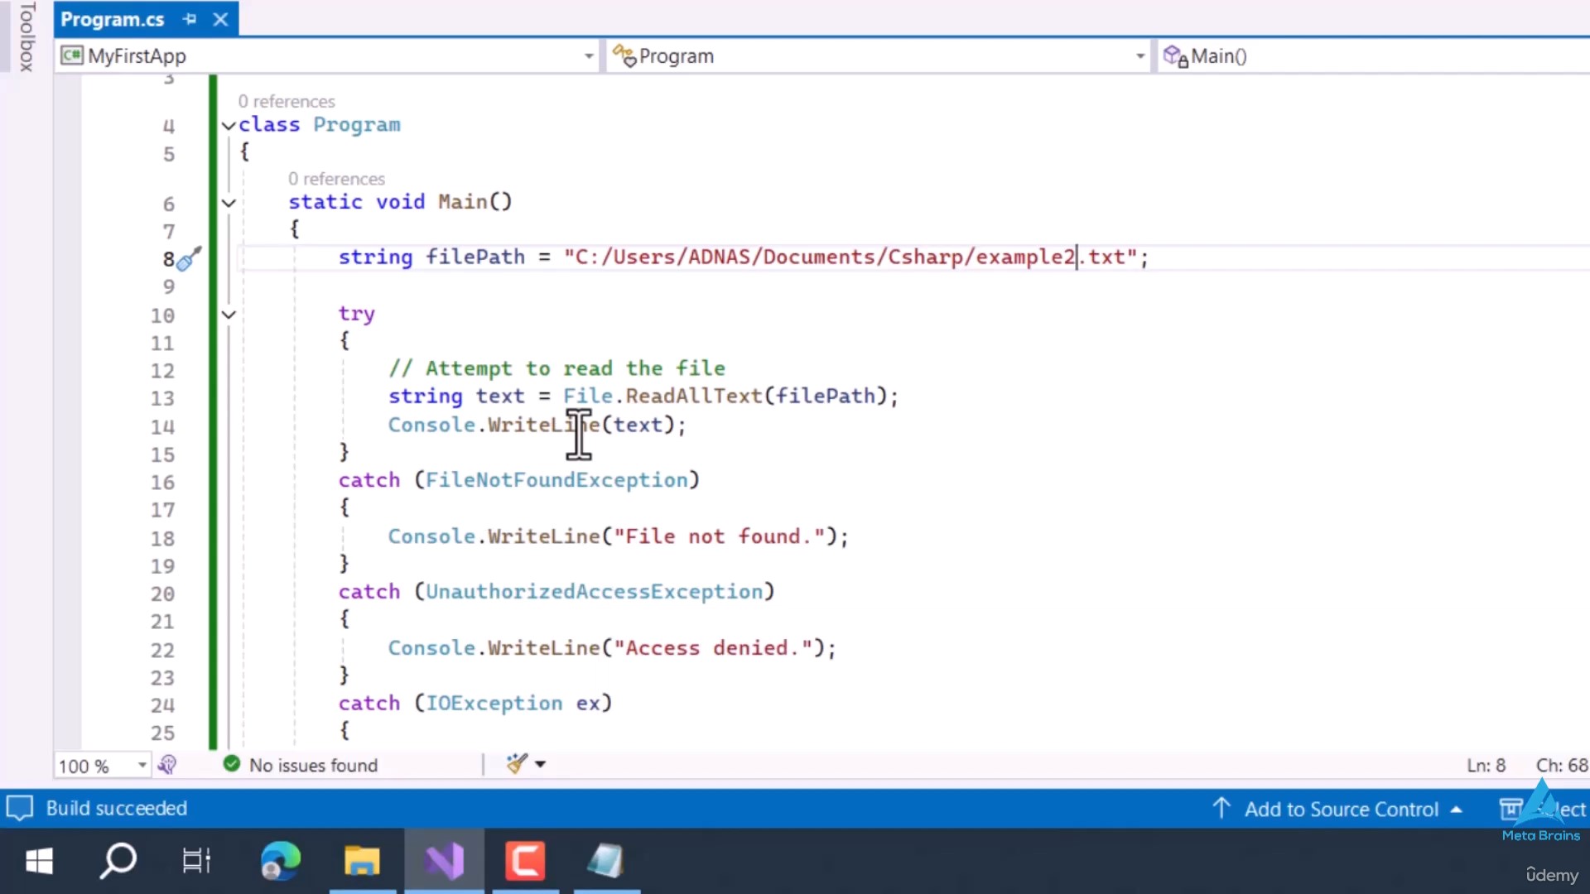Run code cleanup broom icon
1590x894 pixels.
(517, 763)
